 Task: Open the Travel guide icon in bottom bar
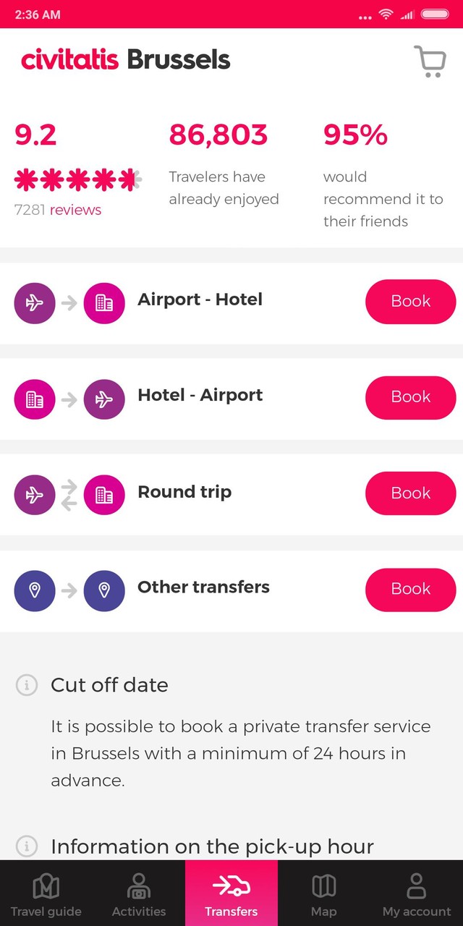[x=46, y=885]
